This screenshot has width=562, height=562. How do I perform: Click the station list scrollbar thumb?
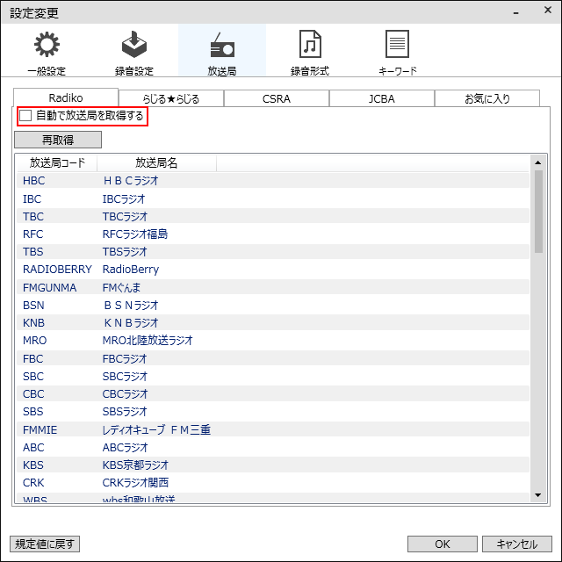pyautogui.click(x=538, y=212)
